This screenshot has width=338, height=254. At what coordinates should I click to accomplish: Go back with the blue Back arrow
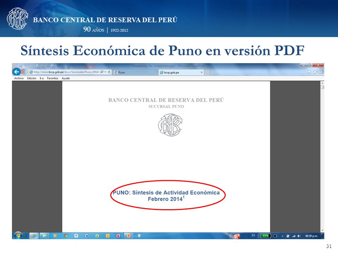coord(17,72)
